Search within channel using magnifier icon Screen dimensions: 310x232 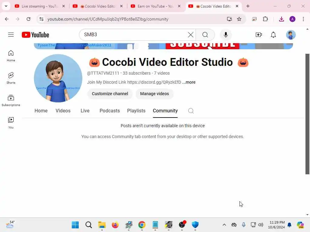click(191, 111)
